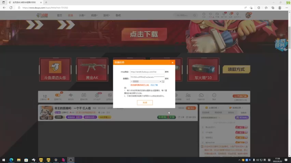The width and height of the screenshot is (291, 163).
Task: Click the 主播投稿 tab in right panel
Action: point(212,108)
